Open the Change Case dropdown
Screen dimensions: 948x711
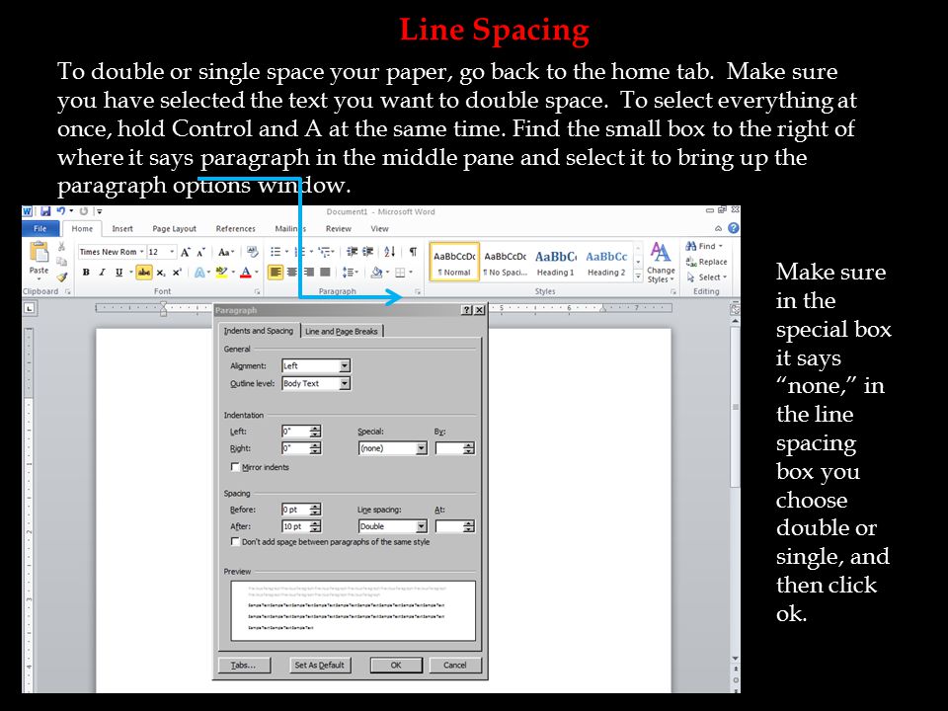226,252
